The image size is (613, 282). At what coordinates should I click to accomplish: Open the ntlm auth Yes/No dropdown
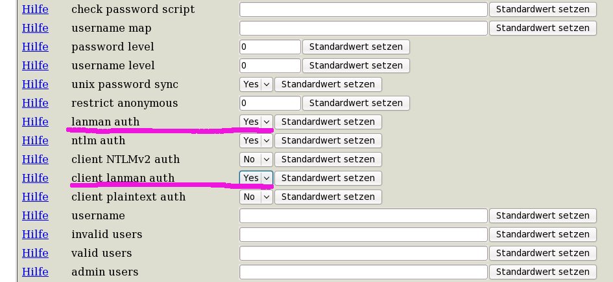click(x=256, y=140)
